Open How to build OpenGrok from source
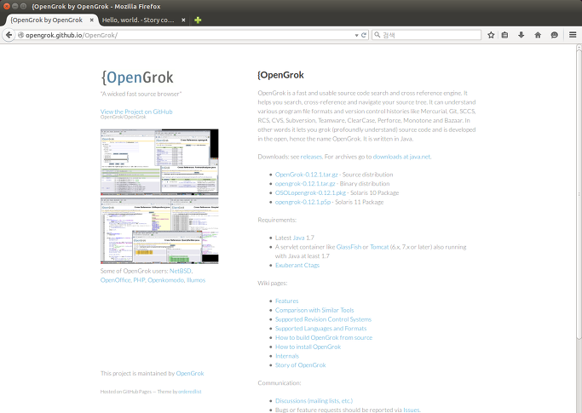The width and height of the screenshot is (582, 413). click(324, 338)
